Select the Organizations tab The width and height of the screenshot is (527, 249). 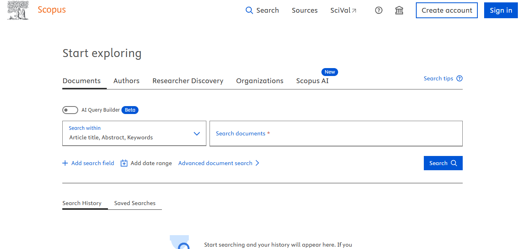click(x=260, y=81)
